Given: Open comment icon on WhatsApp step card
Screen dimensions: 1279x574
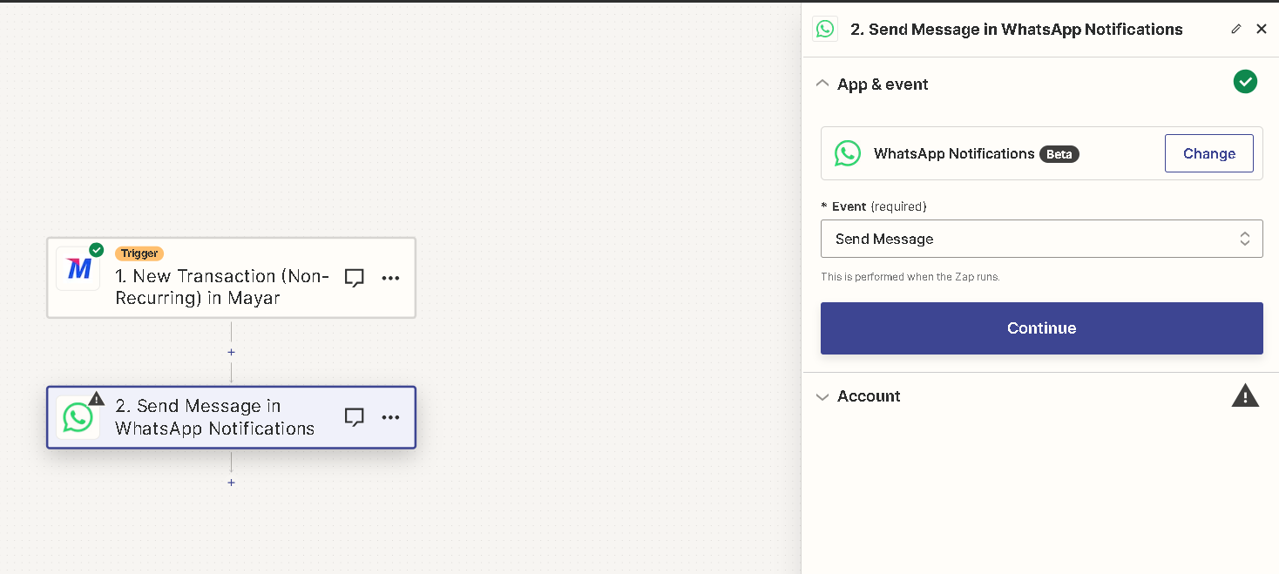Looking at the screenshot, I should coord(354,417).
